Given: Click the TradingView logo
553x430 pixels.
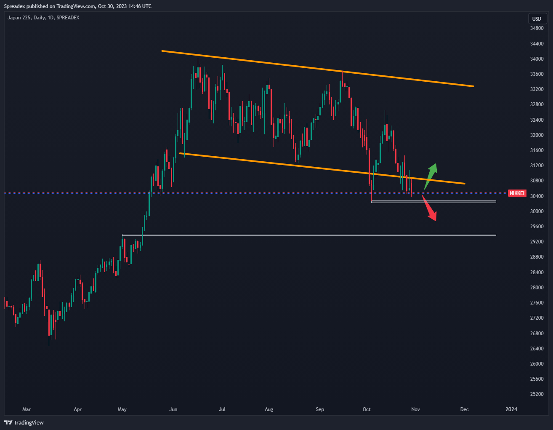Looking at the screenshot, I should coord(24,422).
